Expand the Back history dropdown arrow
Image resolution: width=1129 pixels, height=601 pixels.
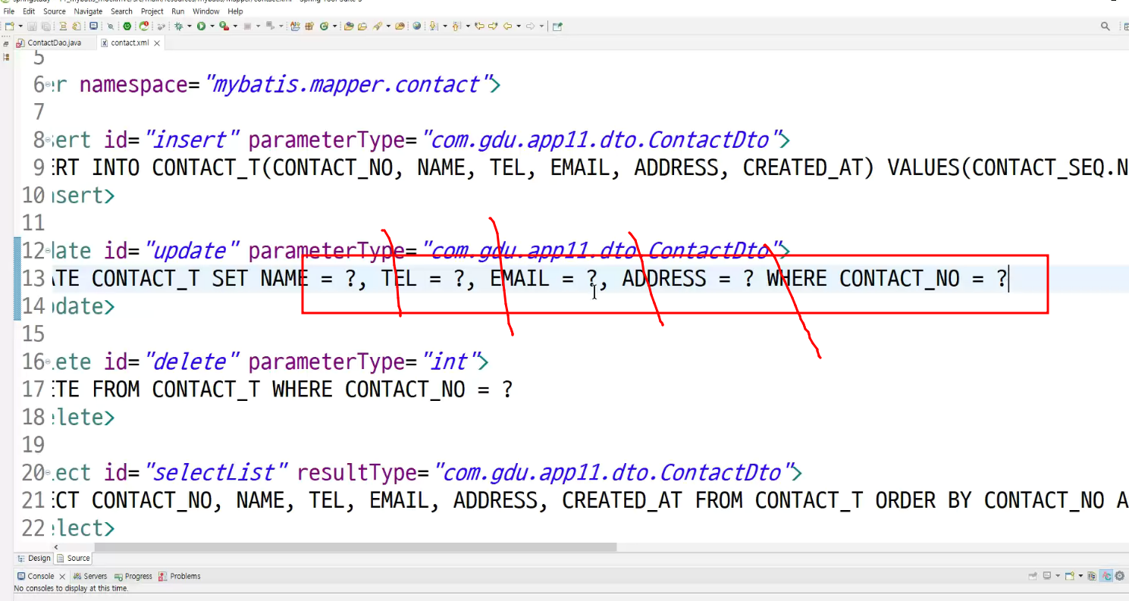(x=519, y=26)
